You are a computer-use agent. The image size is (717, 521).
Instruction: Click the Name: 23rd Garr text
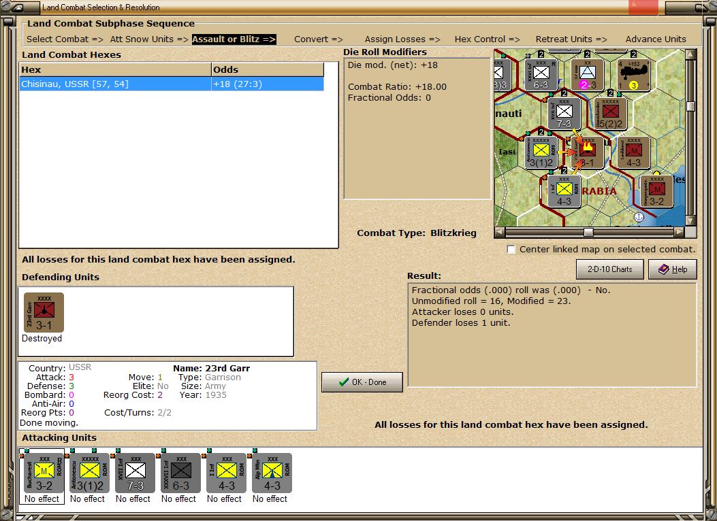[x=211, y=368]
